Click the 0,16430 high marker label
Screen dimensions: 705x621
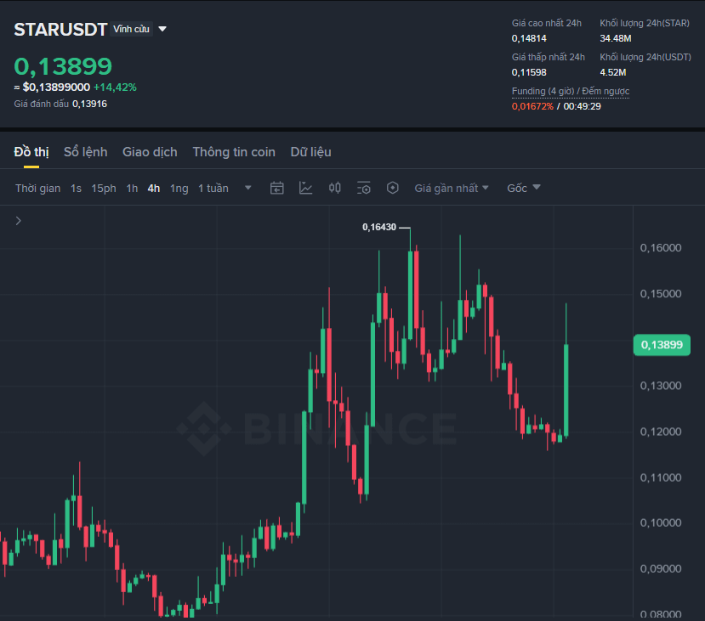click(x=379, y=227)
